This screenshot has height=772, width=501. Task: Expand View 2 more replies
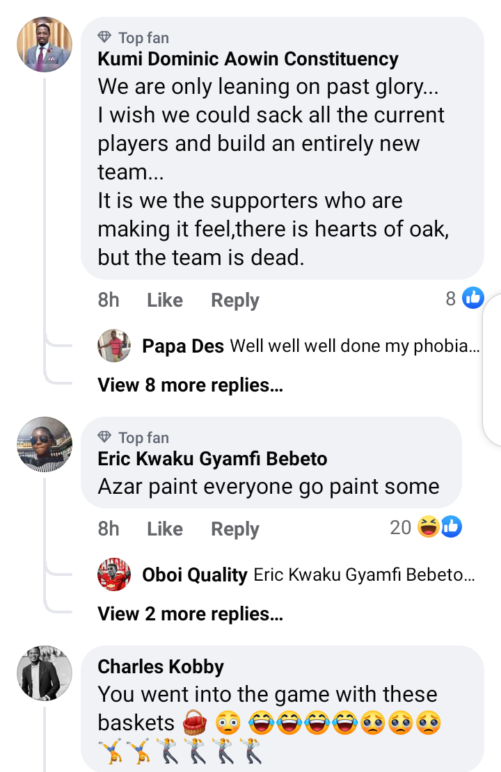190,613
